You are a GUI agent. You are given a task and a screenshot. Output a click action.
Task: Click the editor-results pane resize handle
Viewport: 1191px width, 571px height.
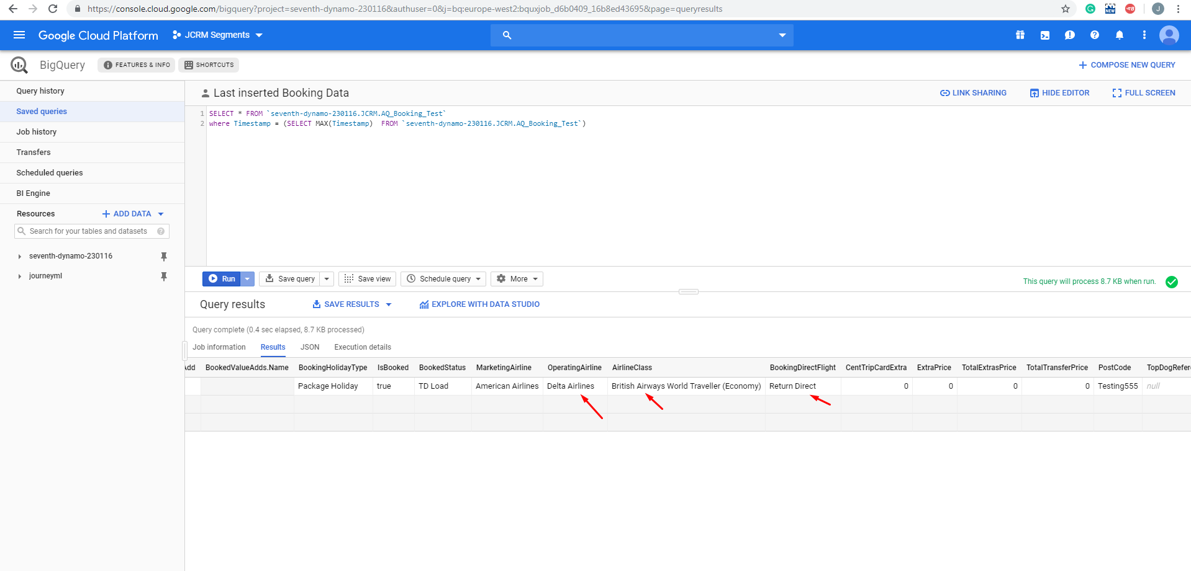pos(689,291)
